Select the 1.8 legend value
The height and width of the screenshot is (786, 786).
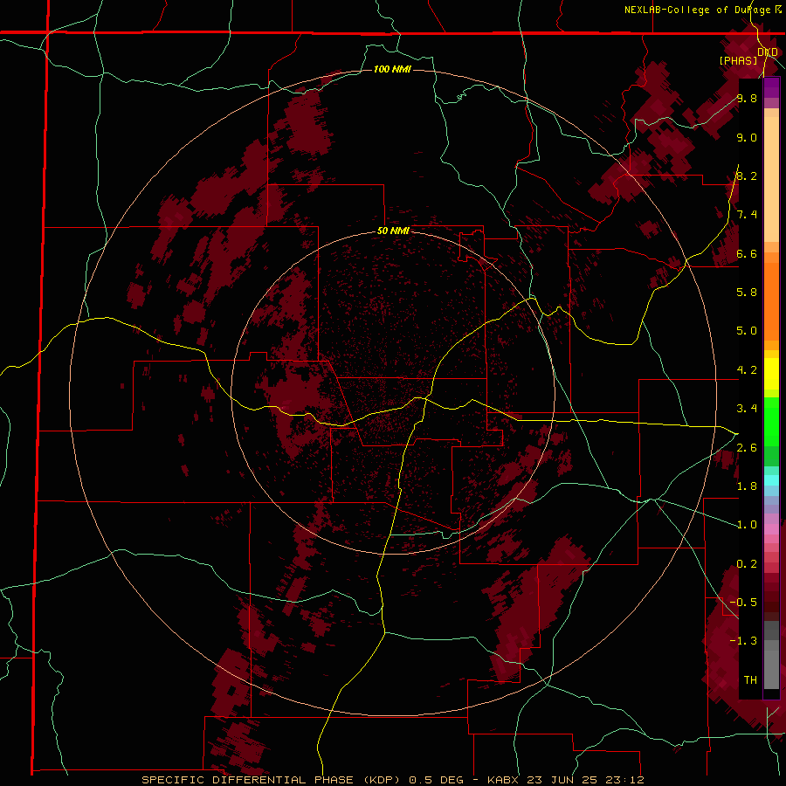point(747,486)
